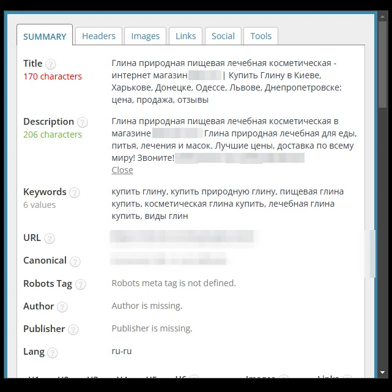Click the help icon next to Description
This screenshot has height=392, width=392.
[x=82, y=122]
